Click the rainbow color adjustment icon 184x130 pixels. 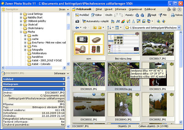(123, 21)
